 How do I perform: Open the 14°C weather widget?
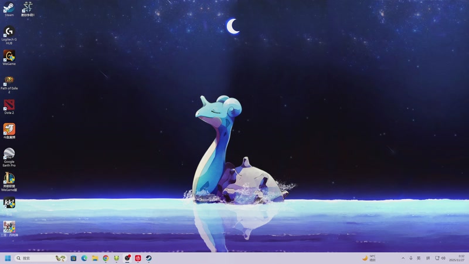(x=369, y=258)
